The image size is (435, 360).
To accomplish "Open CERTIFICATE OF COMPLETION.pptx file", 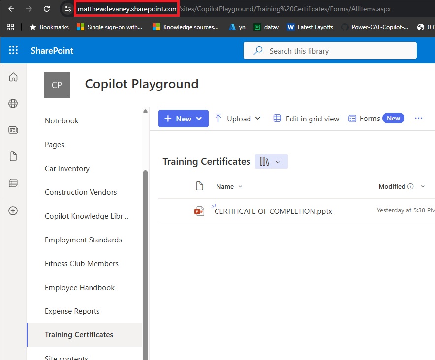I will [273, 211].
